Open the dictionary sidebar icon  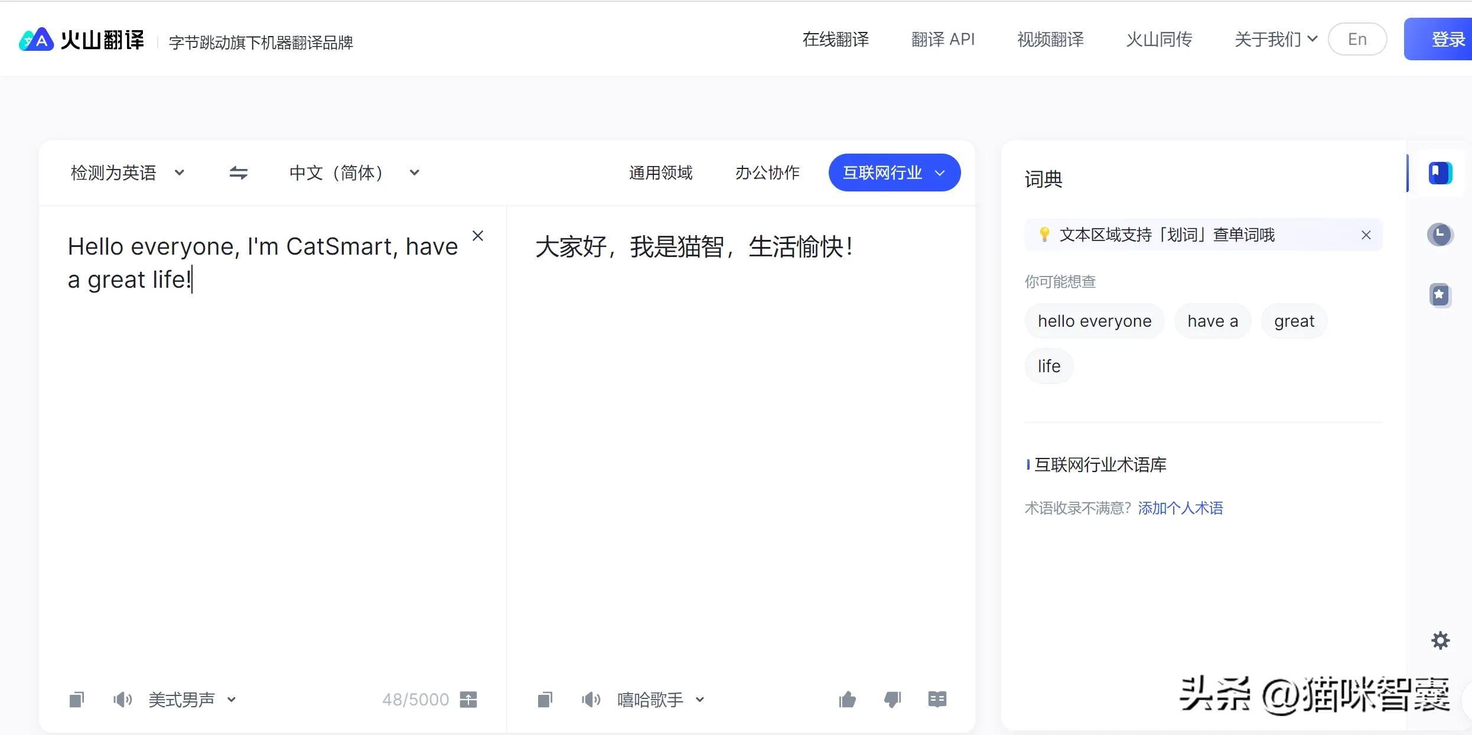tap(1440, 173)
